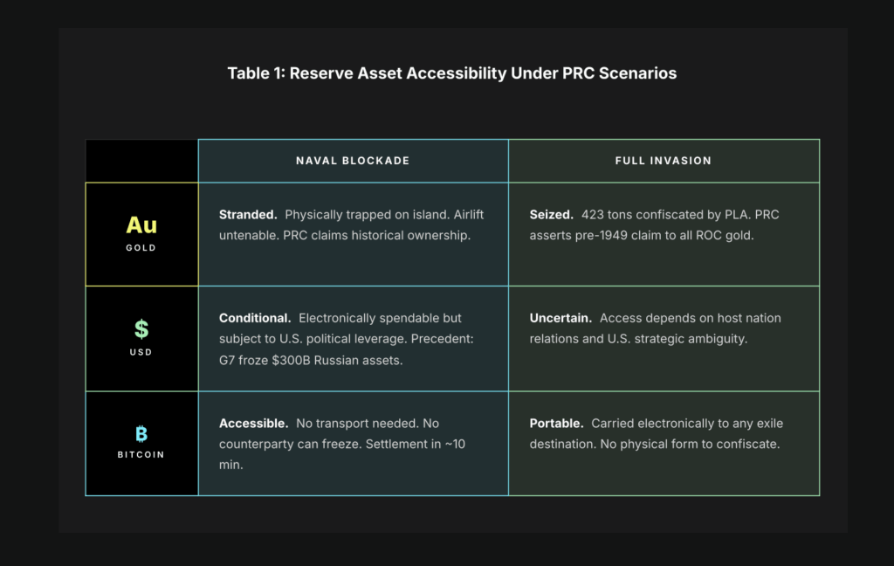The image size is (894, 566).
Task: Click the FULL INVASION column header
Action: [x=664, y=161]
